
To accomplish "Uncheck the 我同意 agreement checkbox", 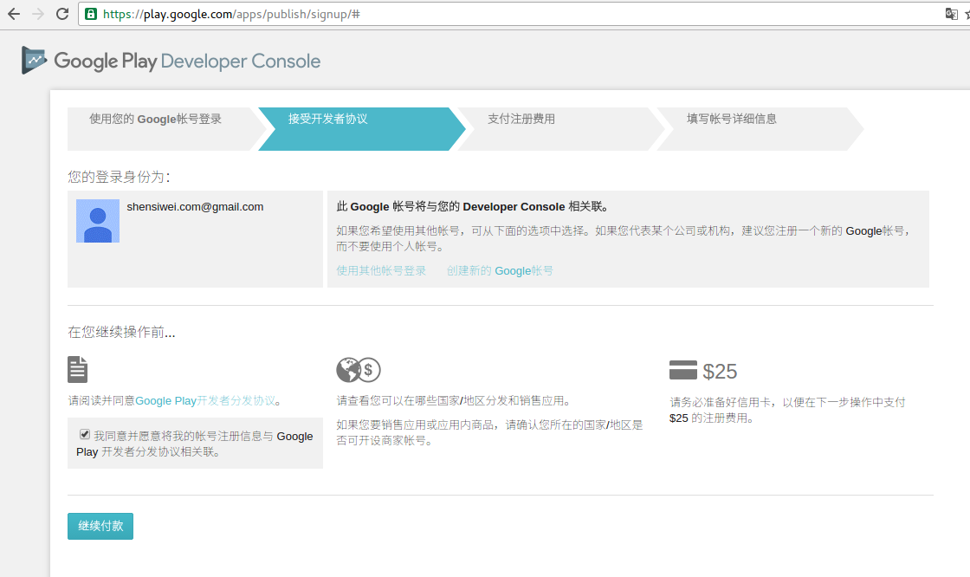I will pos(85,434).
